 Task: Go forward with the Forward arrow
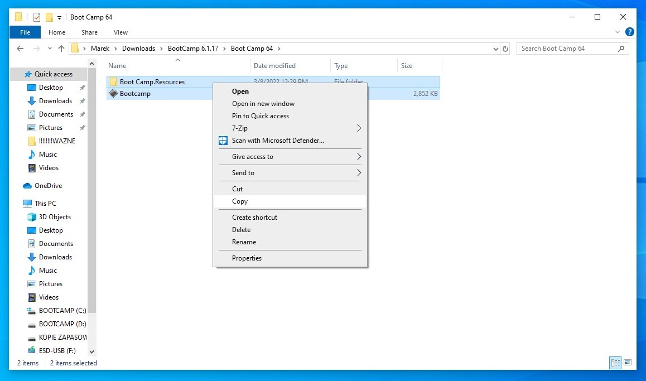[x=36, y=49]
